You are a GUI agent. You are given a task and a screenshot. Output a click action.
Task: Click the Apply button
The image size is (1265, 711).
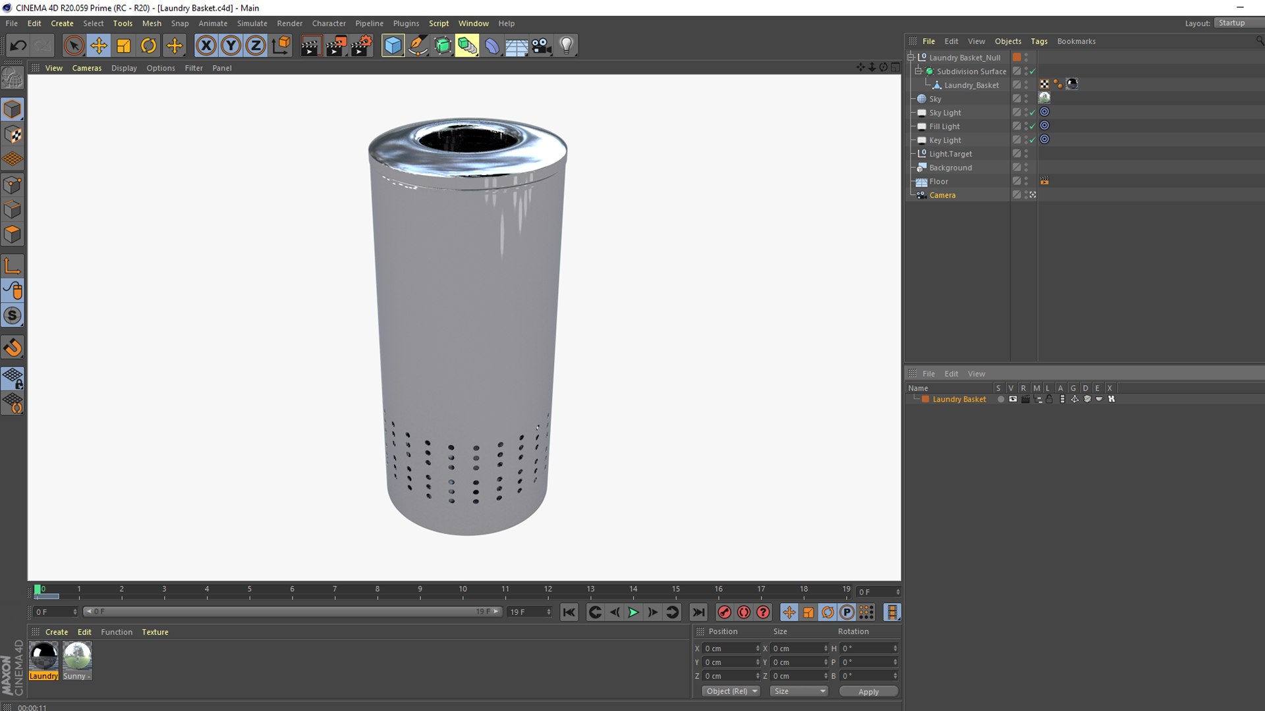click(x=868, y=691)
